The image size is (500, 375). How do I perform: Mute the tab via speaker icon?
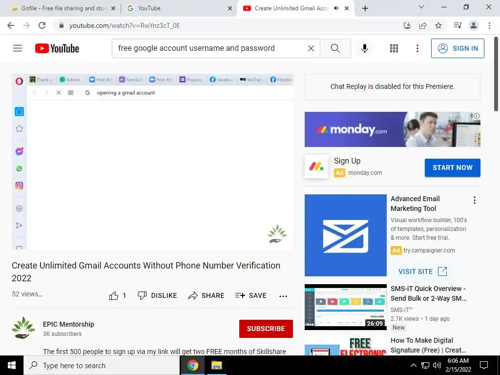(x=336, y=8)
